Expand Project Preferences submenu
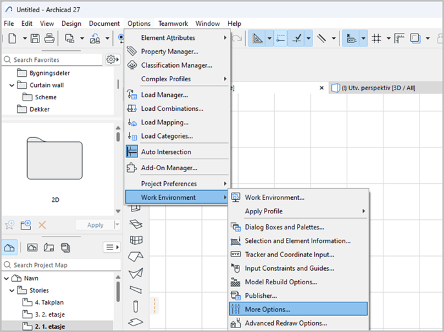 [x=177, y=184]
